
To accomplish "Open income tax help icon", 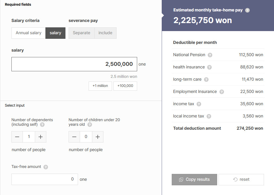I will pyautogui.click(x=199, y=104).
